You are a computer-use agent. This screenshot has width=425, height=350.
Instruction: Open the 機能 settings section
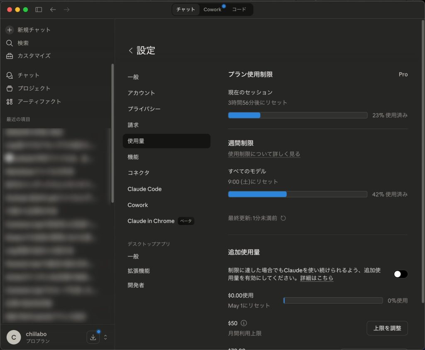[x=166, y=157]
